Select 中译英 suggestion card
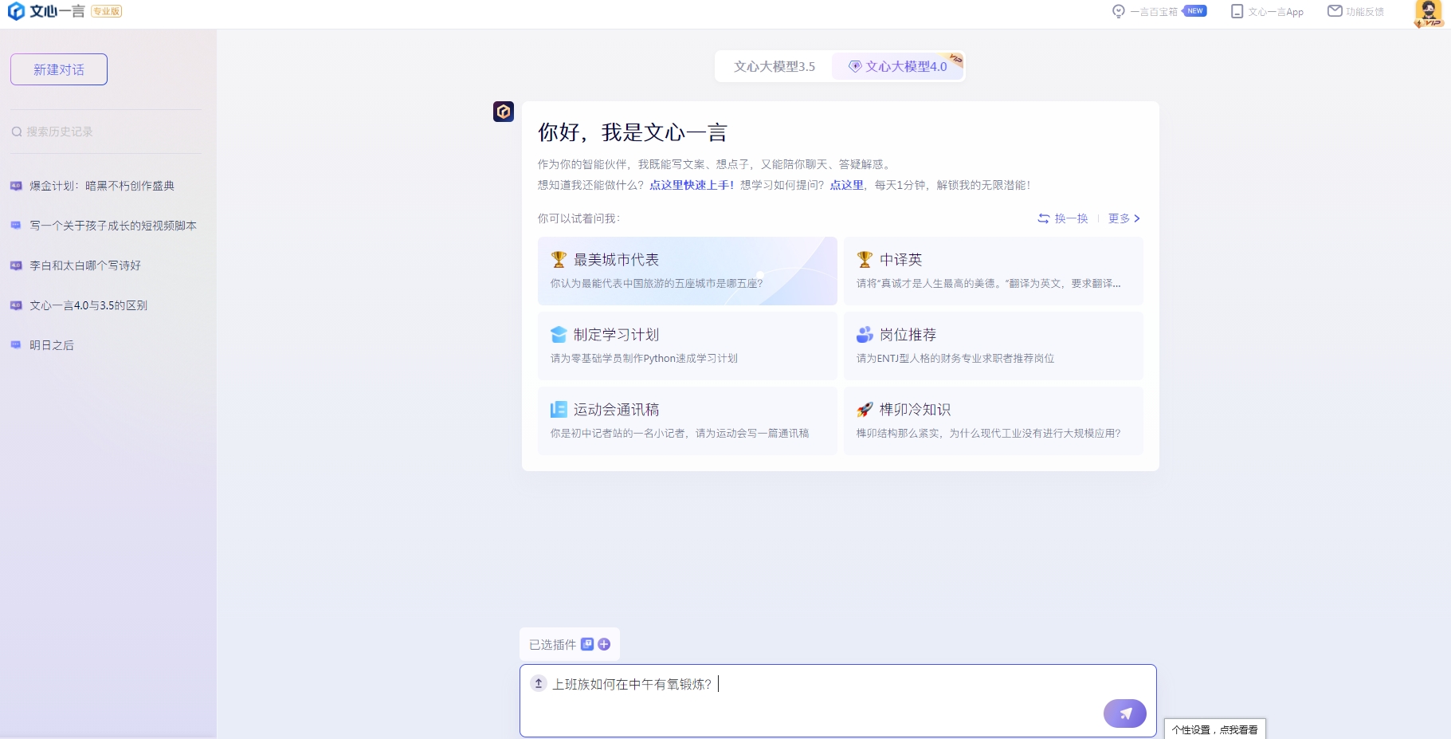Screen dimensions: 1451x739 coord(994,271)
